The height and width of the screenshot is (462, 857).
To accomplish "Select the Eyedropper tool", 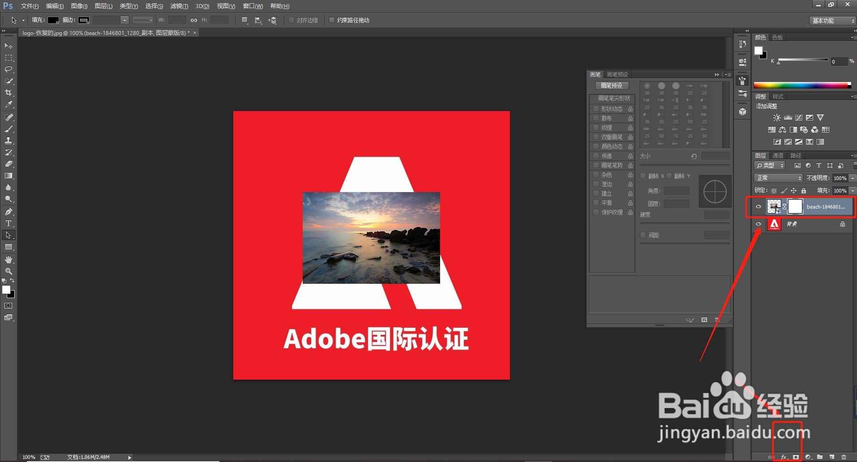I will [9, 104].
